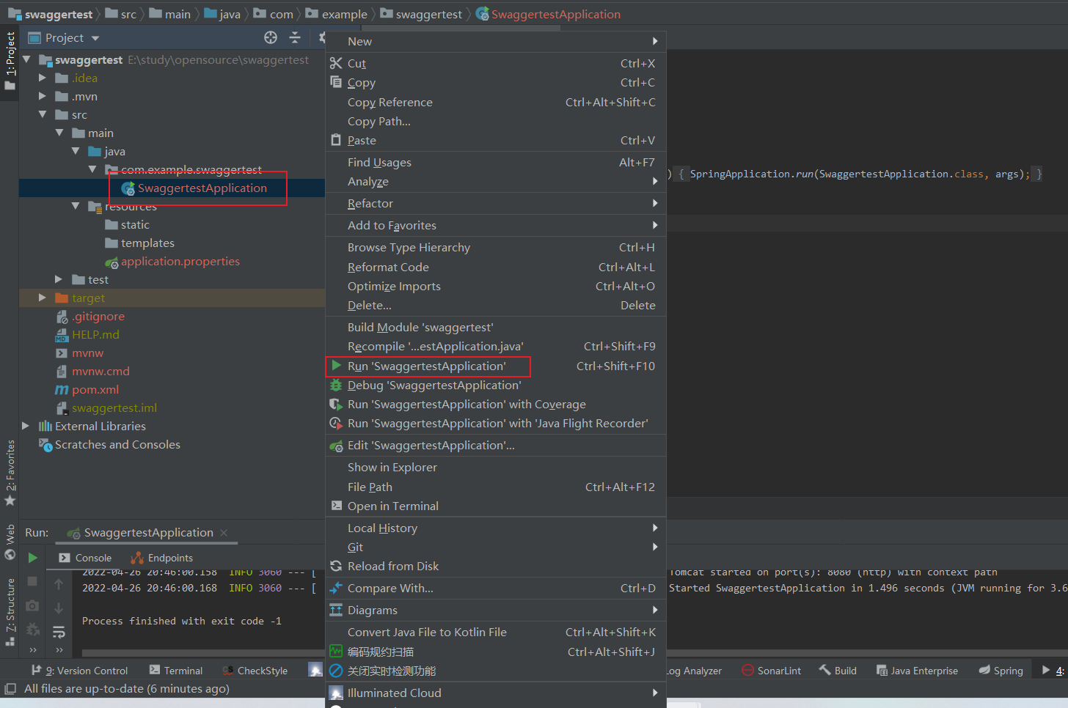This screenshot has width=1068, height=708.
Task: Click the Java Flight Recorder icon entry
Action: (336, 423)
